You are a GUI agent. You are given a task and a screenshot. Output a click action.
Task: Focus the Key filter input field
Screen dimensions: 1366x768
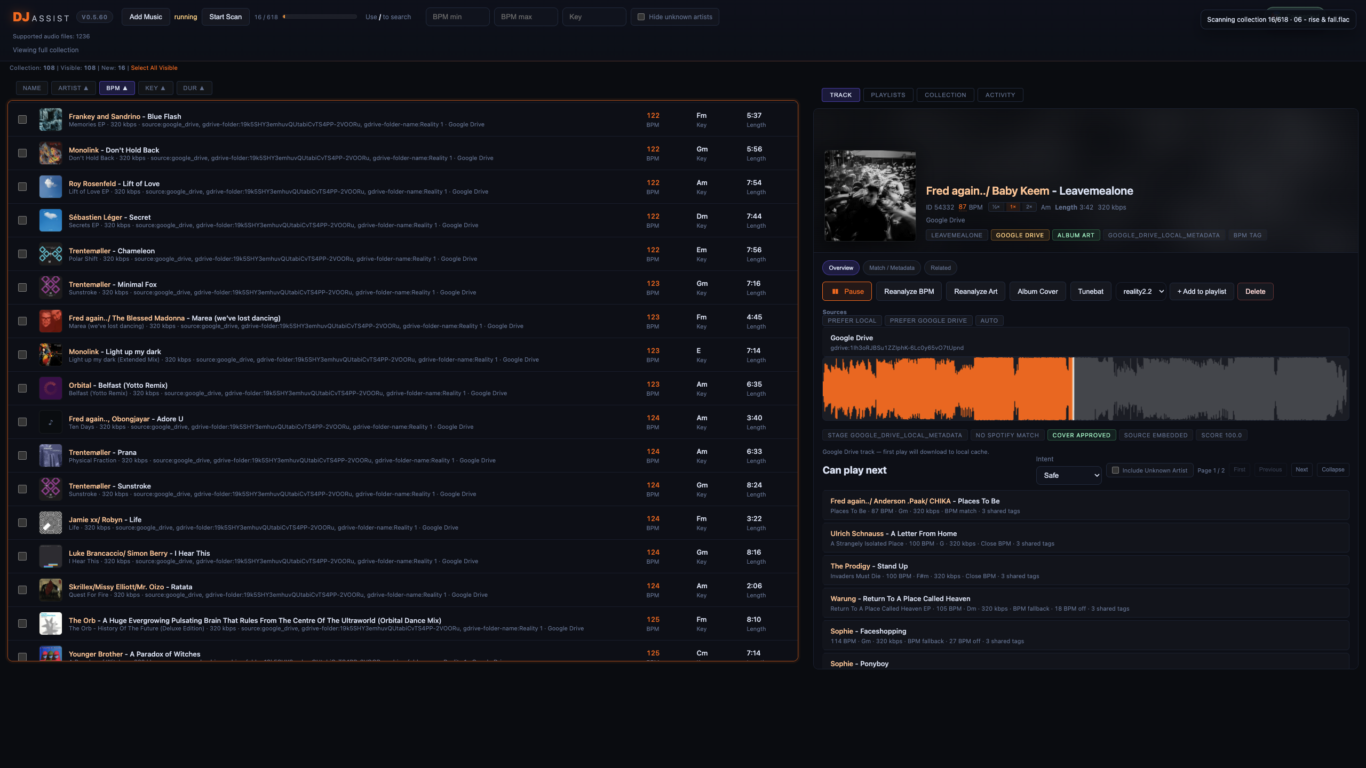coord(594,17)
